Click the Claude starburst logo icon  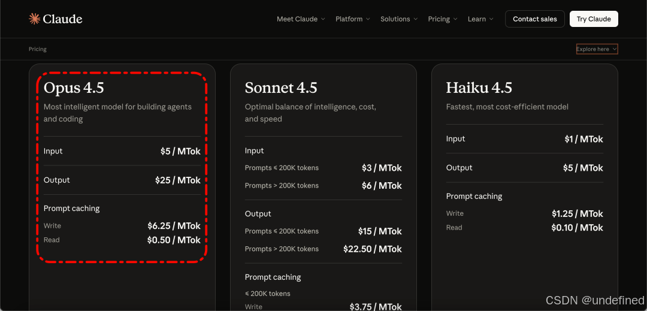point(34,19)
